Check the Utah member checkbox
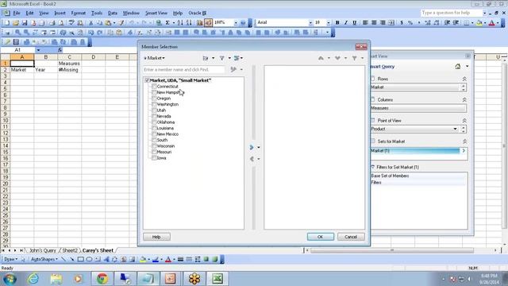This screenshot has width=508, height=286. pyautogui.click(x=154, y=110)
